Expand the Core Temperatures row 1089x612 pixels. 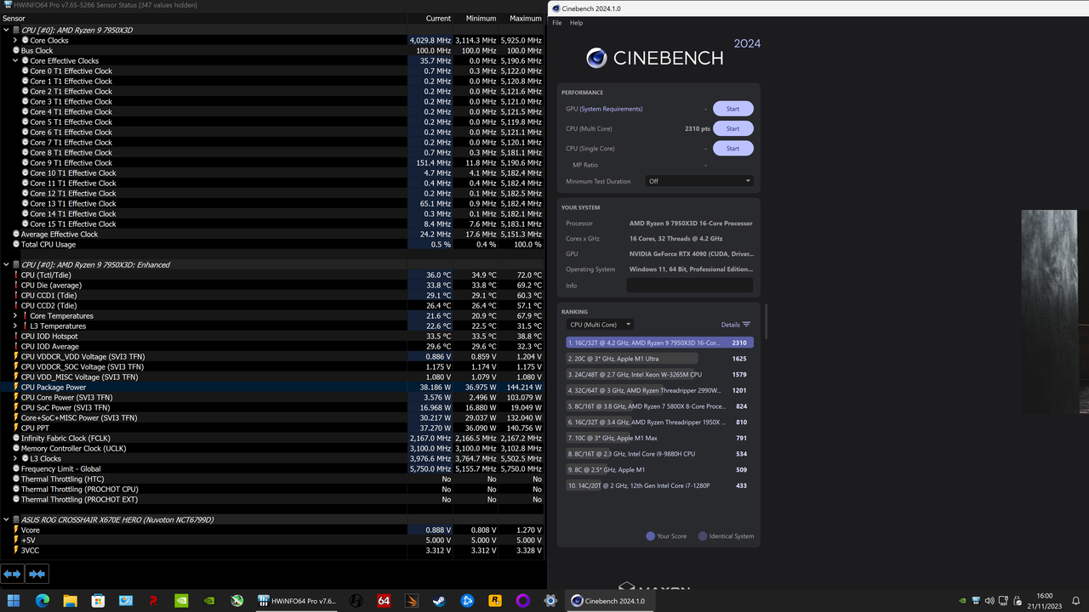(15, 315)
